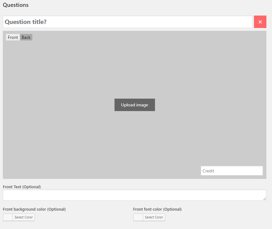Click into the Credit input box
272x229 pixels.
pyautogui.click(x=232, y=171)
